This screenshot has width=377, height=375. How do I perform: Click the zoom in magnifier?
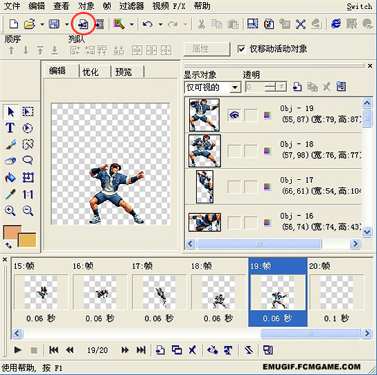click(10, 210)
